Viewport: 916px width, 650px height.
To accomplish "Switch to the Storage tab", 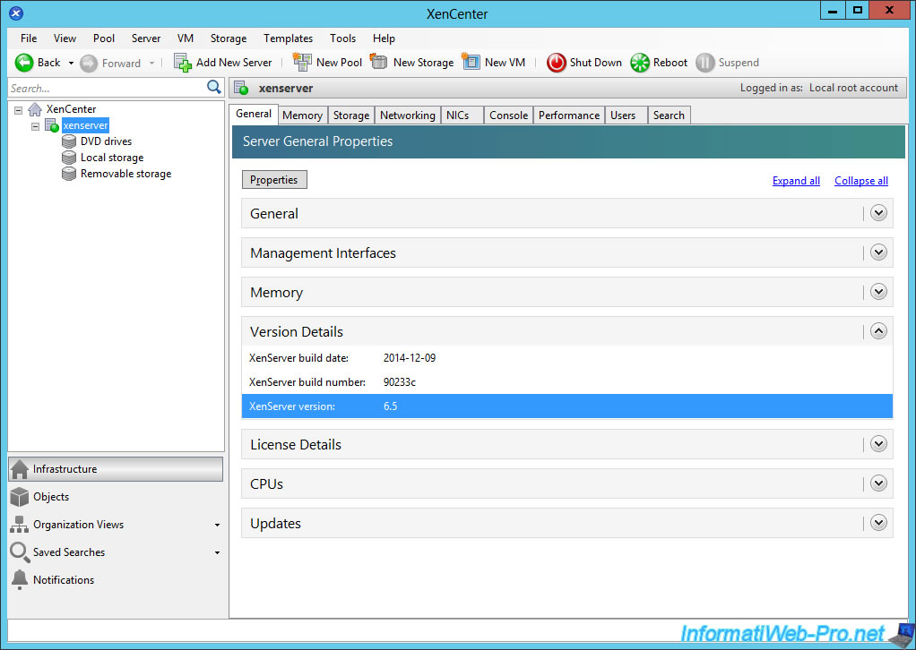I will [351, 115].
